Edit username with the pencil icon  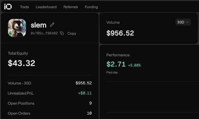pos(52,25)
